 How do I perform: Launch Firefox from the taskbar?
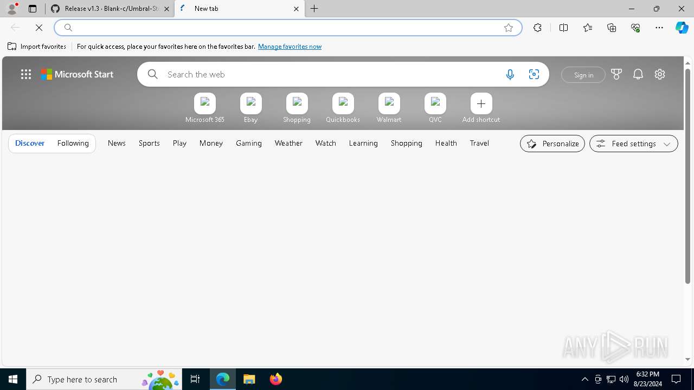click(276, 379)
